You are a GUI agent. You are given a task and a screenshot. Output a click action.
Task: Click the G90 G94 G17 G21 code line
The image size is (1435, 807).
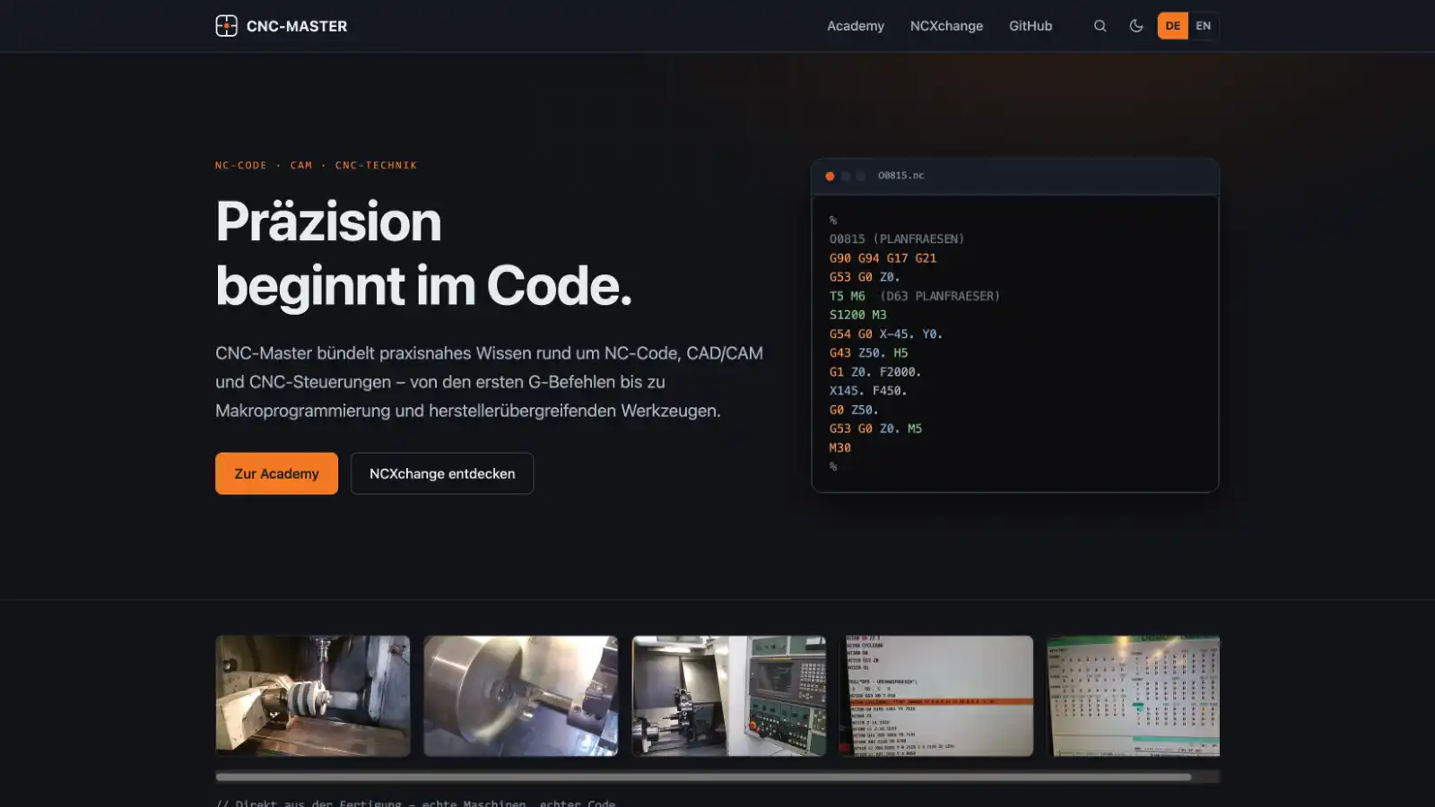pos(883,258)
